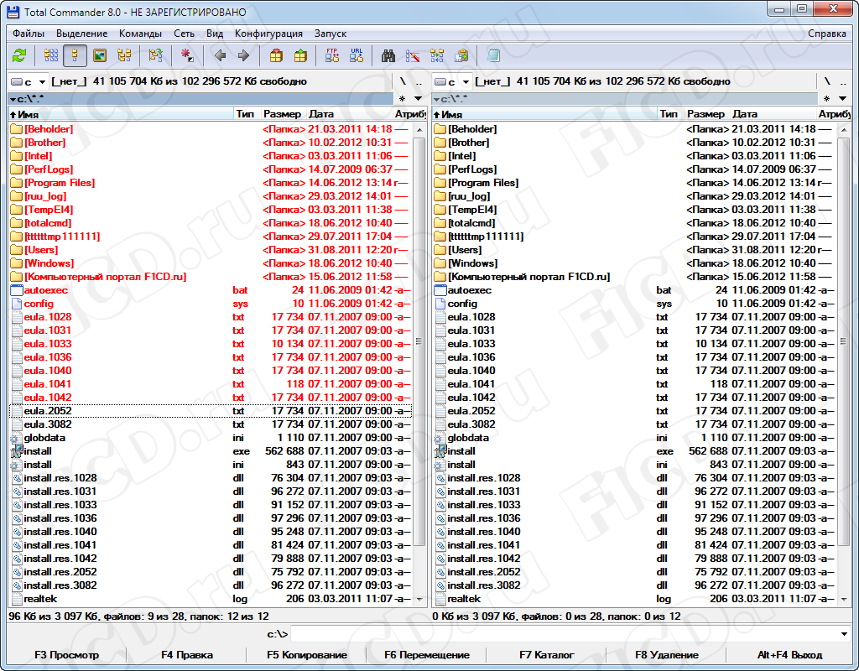Go to parent with left panel '..' button
Screen dimensions: 859x671
[419, 81]
